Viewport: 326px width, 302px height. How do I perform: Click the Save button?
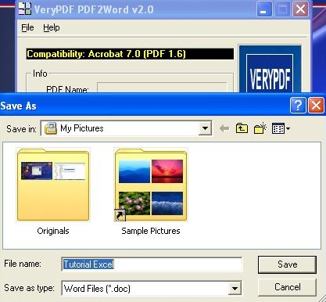coord(287,264)
